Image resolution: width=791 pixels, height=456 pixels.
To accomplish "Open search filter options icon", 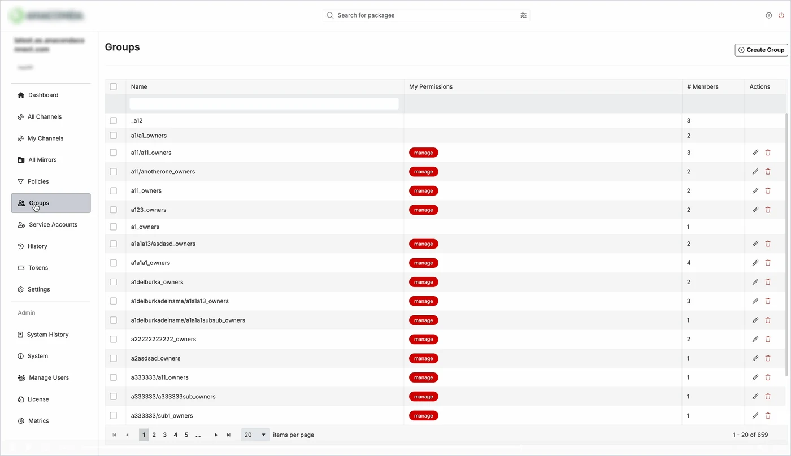I will click(523, 15).
